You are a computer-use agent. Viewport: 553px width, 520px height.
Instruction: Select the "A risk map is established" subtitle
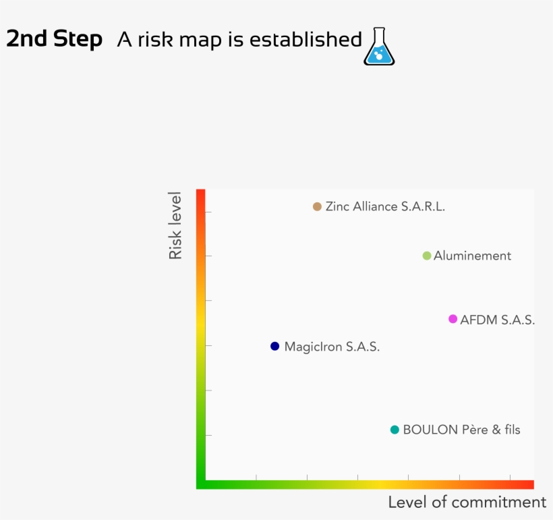(x=239, y=40)
